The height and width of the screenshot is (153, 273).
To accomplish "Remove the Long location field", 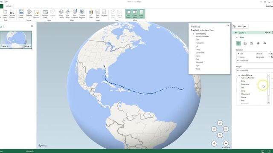I will coord(272,57).
